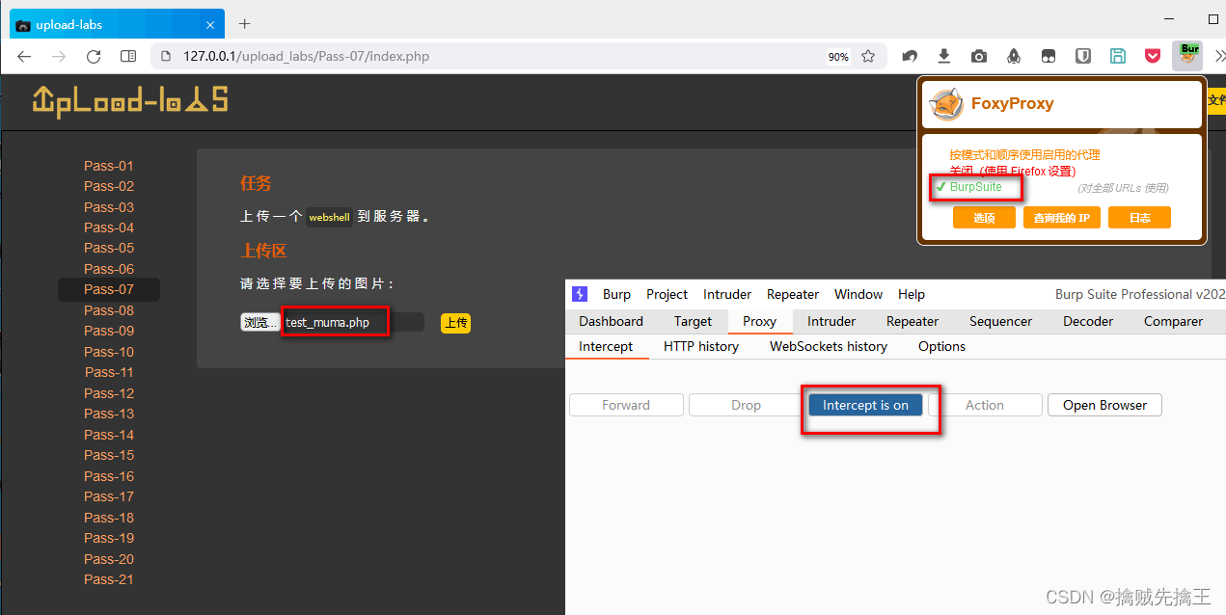Open the Action dropdown button
1226x615 pixels.
tap(985, 405)
